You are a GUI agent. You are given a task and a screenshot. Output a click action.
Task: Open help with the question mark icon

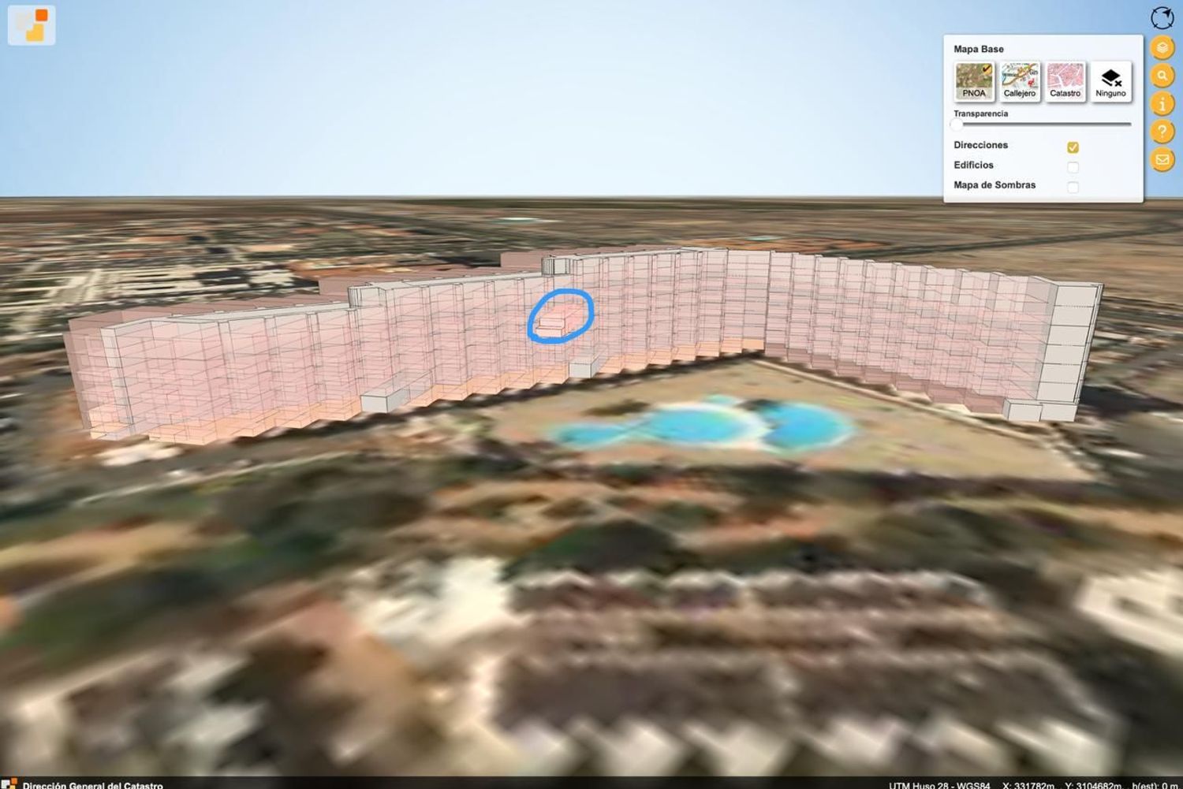pos(1162,132)
